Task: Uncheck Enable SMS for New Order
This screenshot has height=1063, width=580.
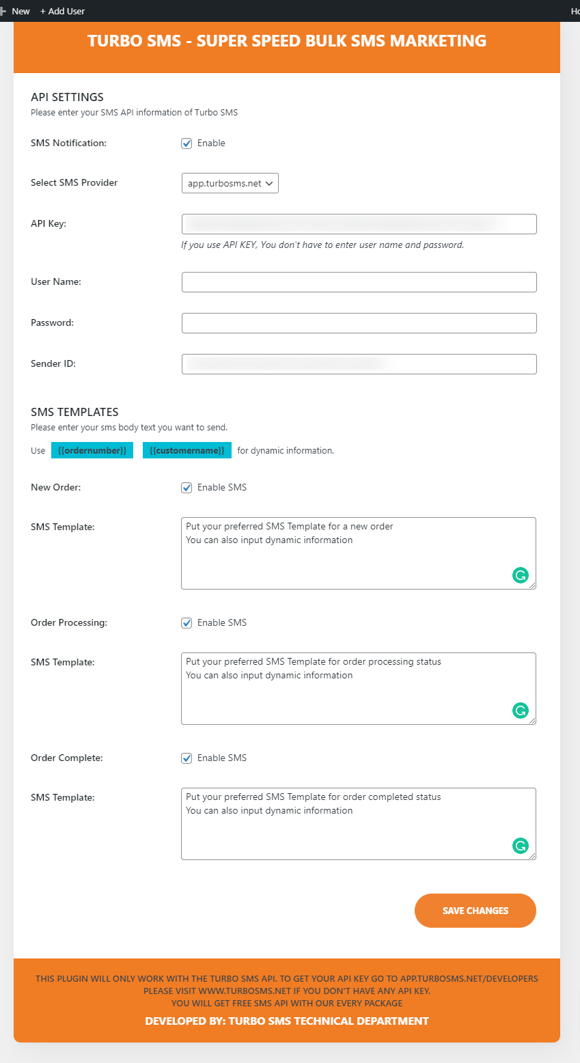Action: click(187, 488)
